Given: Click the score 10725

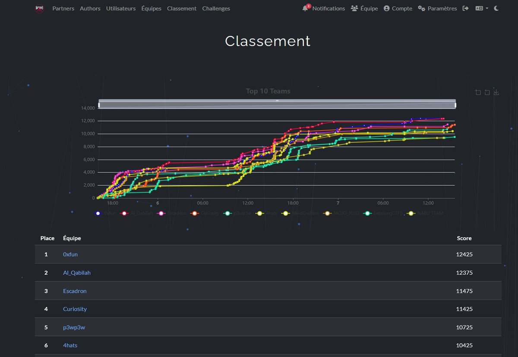Looking at the screenshot, I should pyautogui.click(x=464, y=327).
